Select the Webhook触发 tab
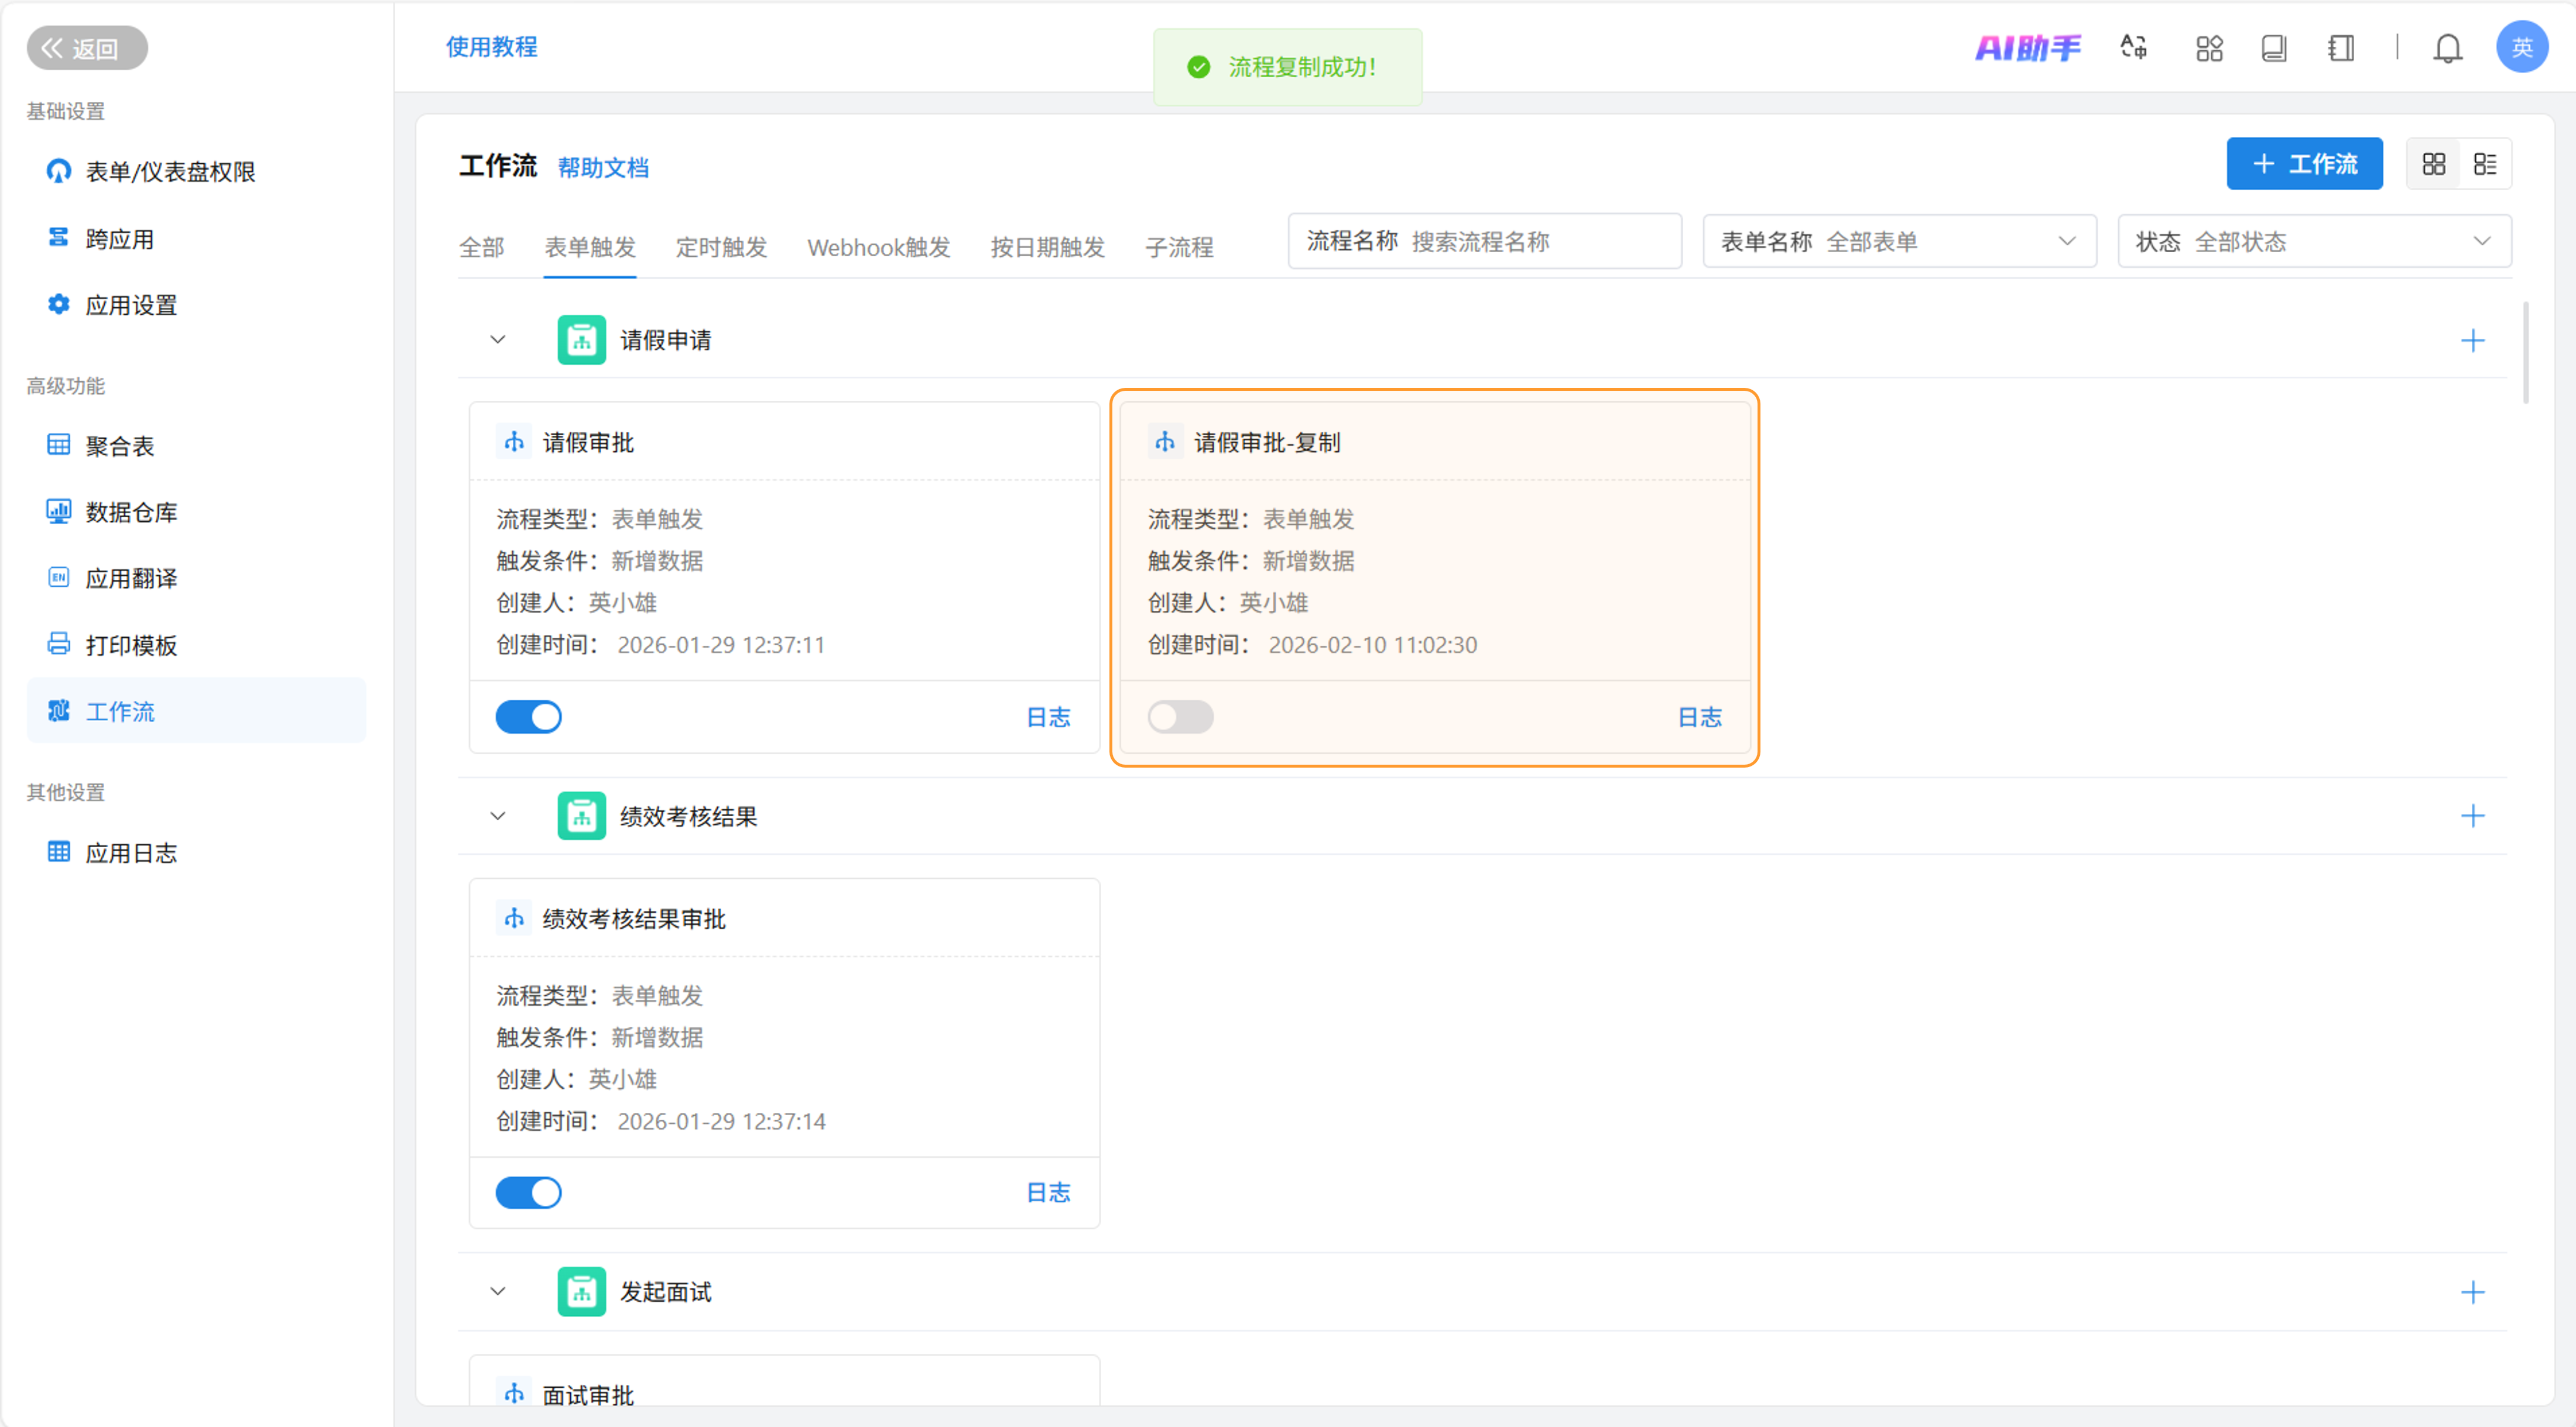Image resolution: width=2576 pixels, height=1427 pixels. [878, 247]
